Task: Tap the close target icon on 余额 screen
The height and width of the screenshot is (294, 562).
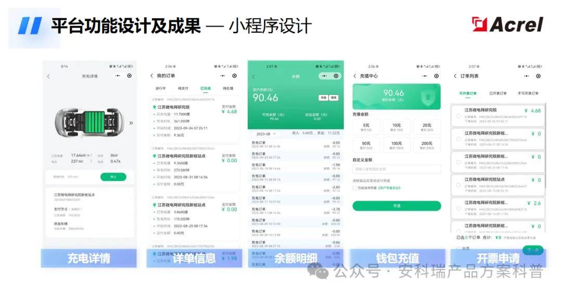Action: click(x=336, y=76)
